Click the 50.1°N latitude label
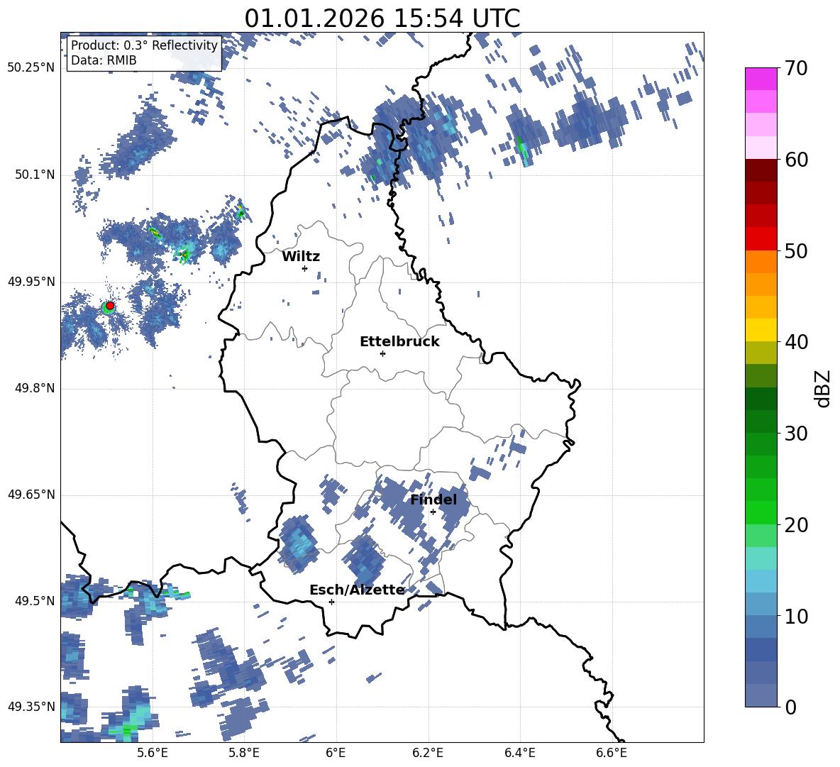840x767 pixels. (34, 175)
